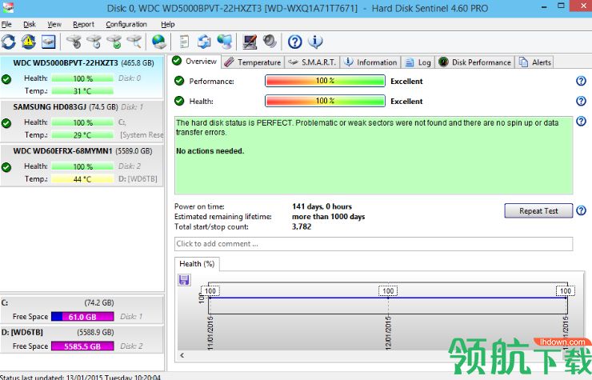The image size is (592, 380).
Task: Click the 'more than 1000 days' lifetime value
Action: 329,217
